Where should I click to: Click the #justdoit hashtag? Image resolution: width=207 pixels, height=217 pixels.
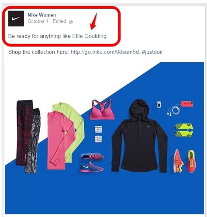[x=152, y=52]
